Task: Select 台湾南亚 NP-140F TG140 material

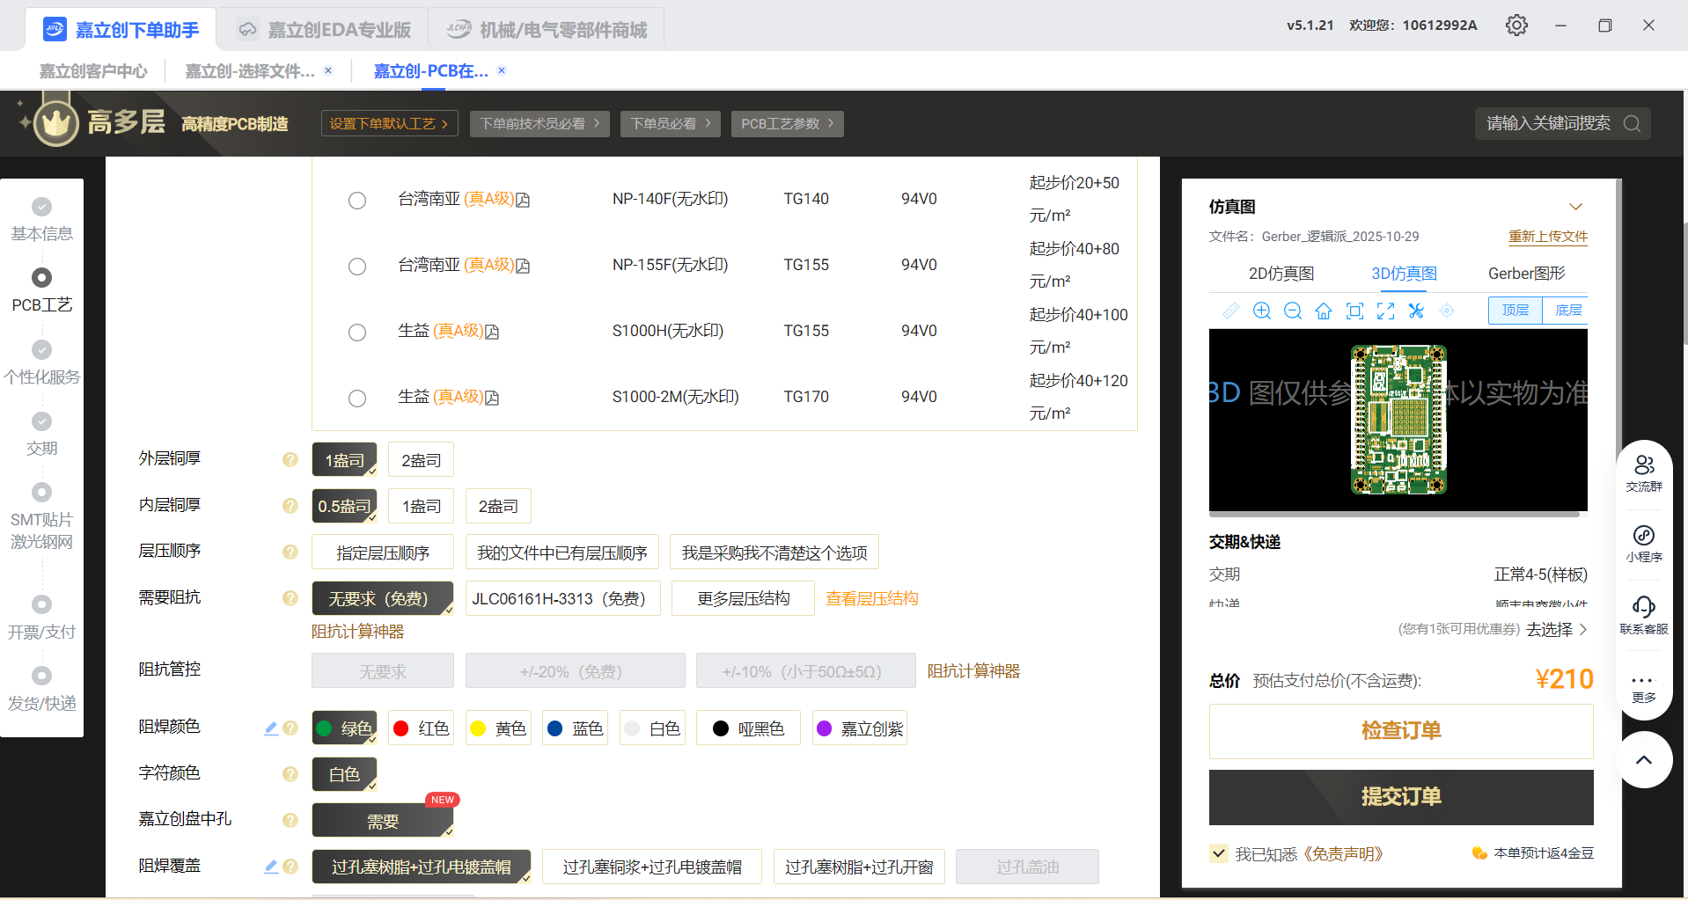Action: (357, 201)
